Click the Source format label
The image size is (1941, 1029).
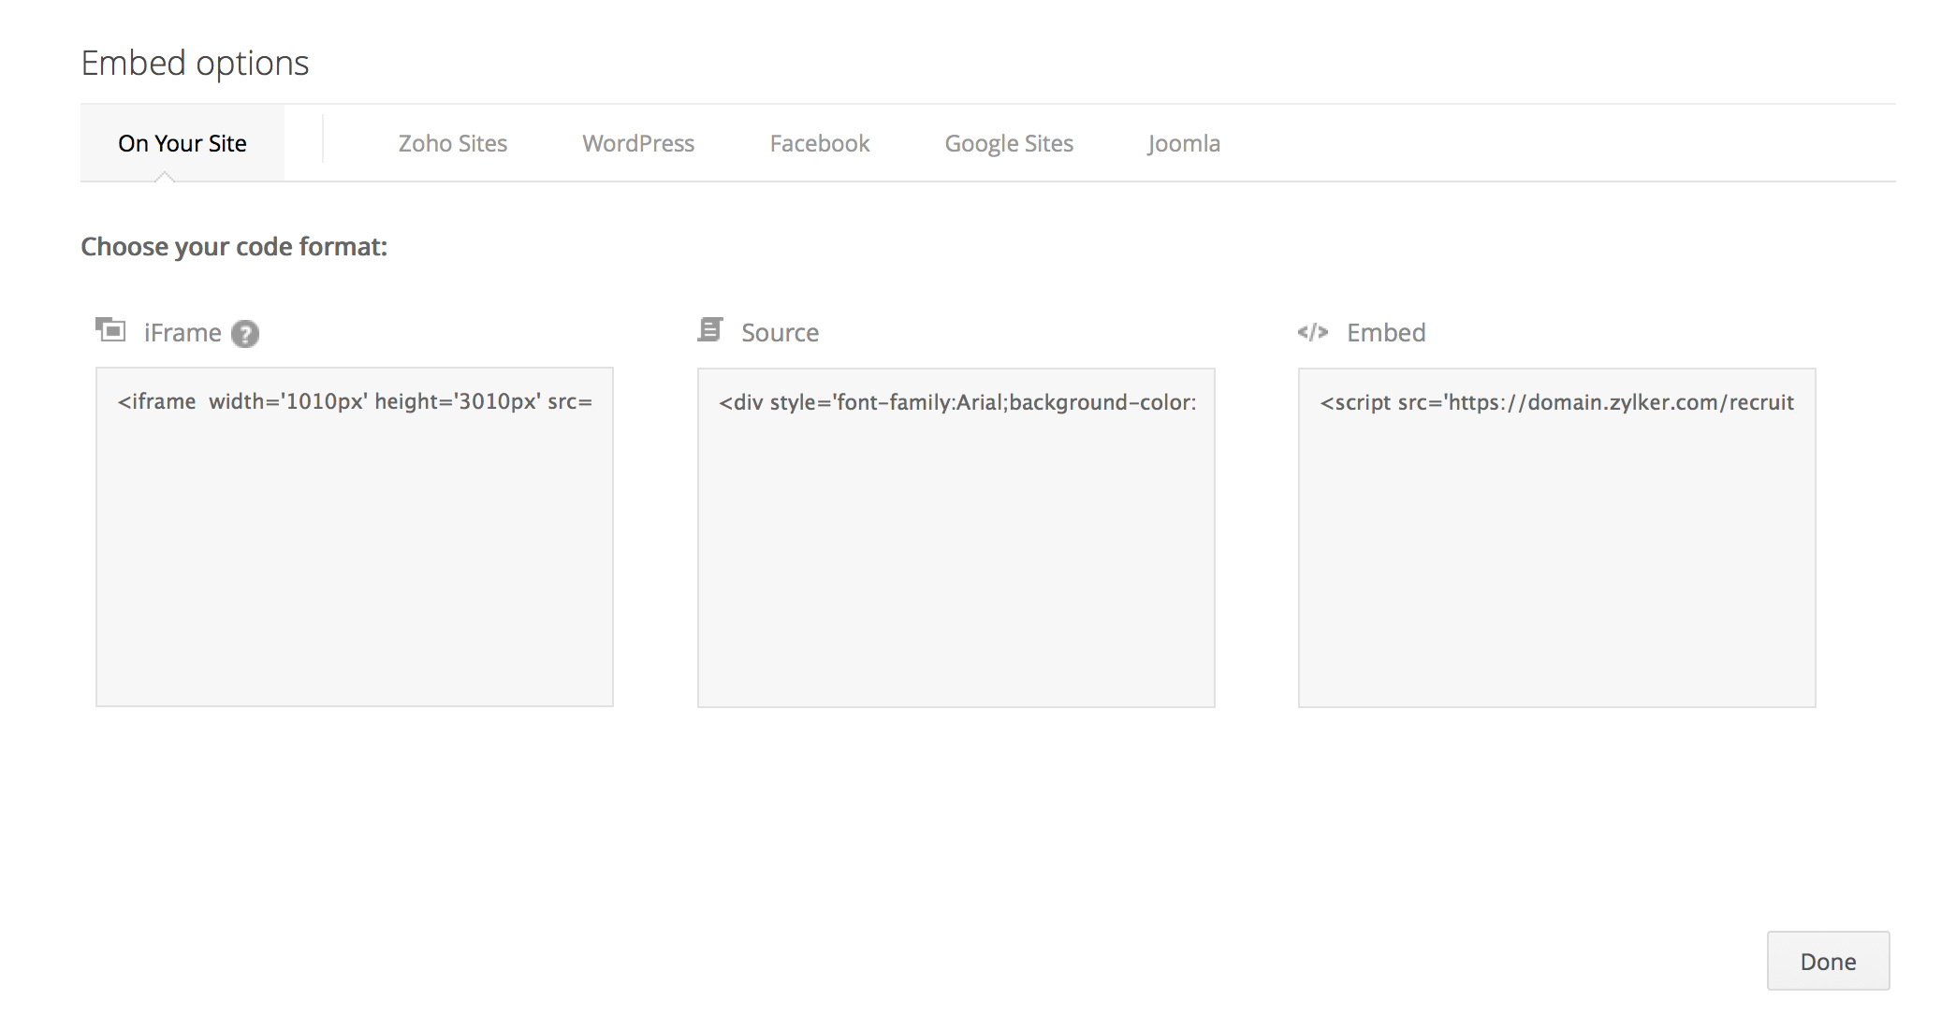780,333
